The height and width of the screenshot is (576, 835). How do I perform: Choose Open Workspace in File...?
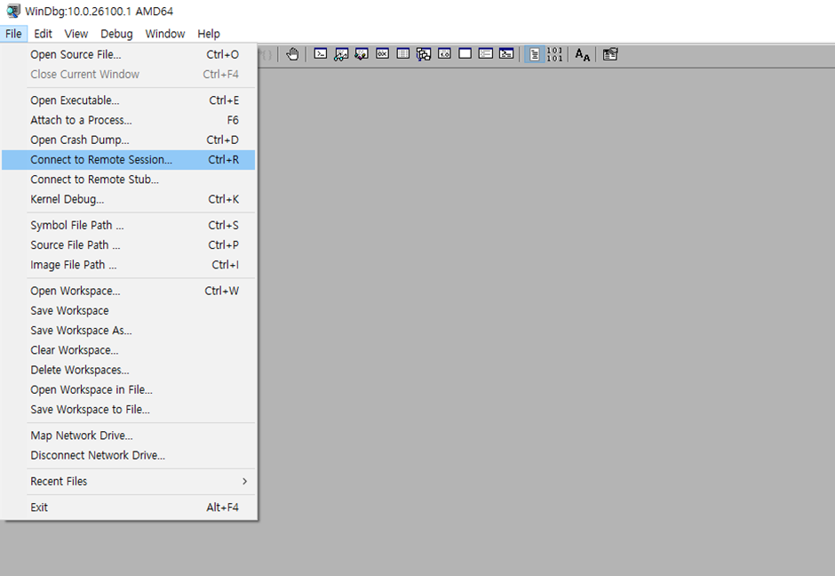[128, 389]
